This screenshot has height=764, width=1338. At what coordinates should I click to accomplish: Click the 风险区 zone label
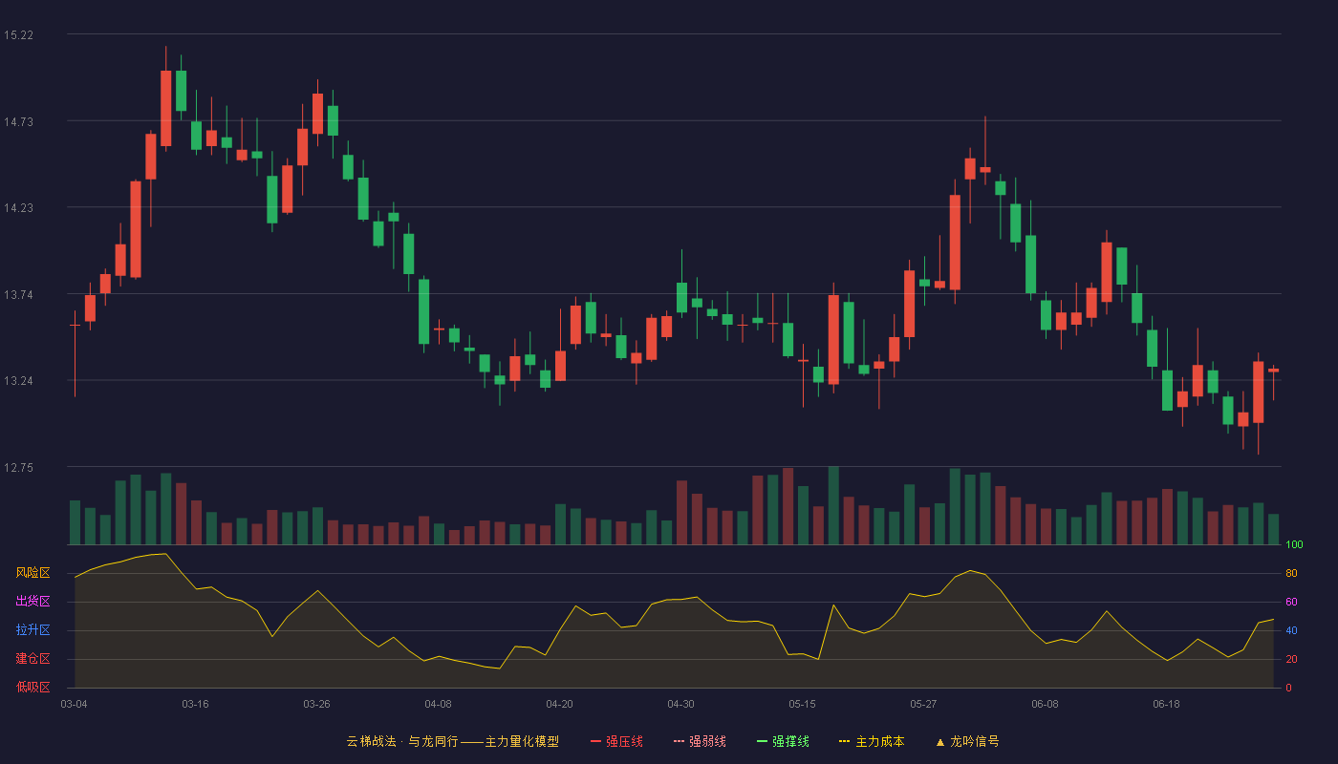pyautogui.click(x=32, y=573)
